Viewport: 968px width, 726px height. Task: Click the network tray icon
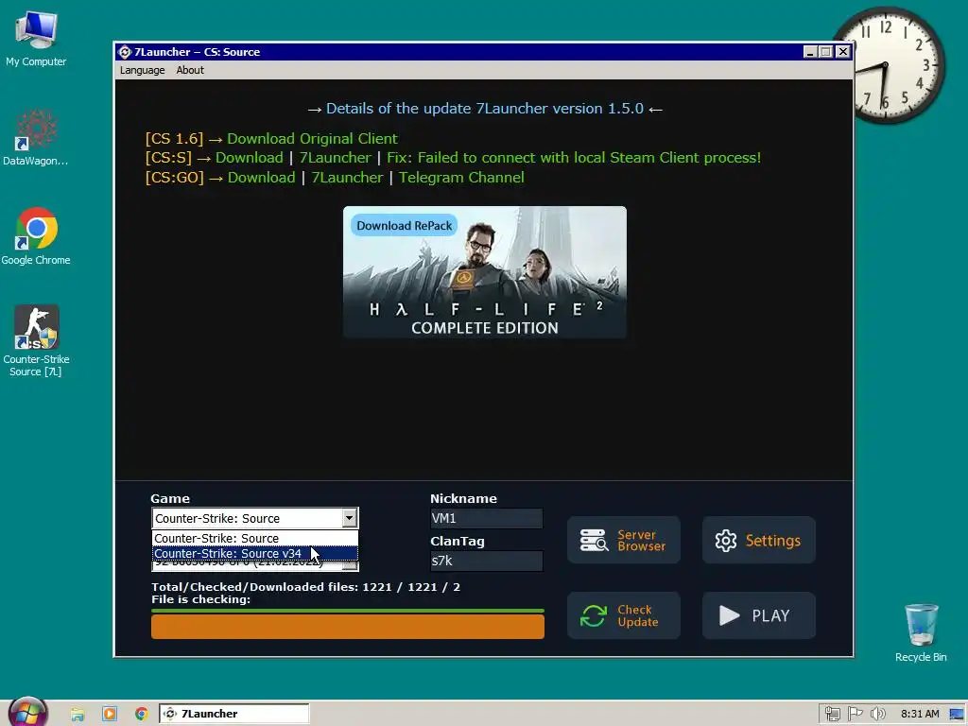[832, 715]
